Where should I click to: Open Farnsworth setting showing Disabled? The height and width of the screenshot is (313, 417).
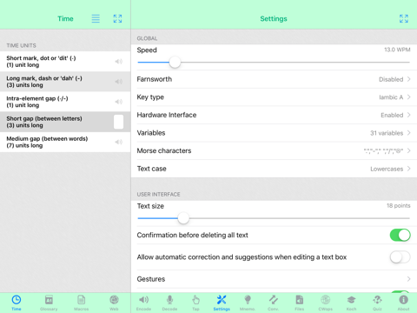coord(274,79)
